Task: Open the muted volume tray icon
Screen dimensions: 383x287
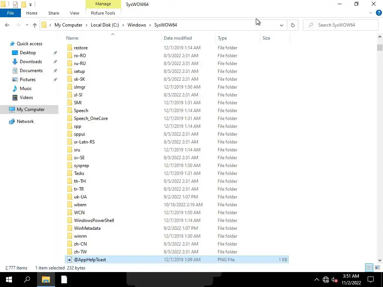Action: 334,280
